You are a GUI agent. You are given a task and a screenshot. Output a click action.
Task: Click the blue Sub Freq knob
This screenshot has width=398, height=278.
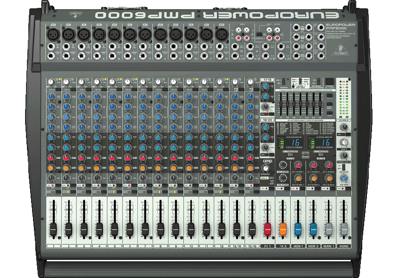tap(344, 179)
